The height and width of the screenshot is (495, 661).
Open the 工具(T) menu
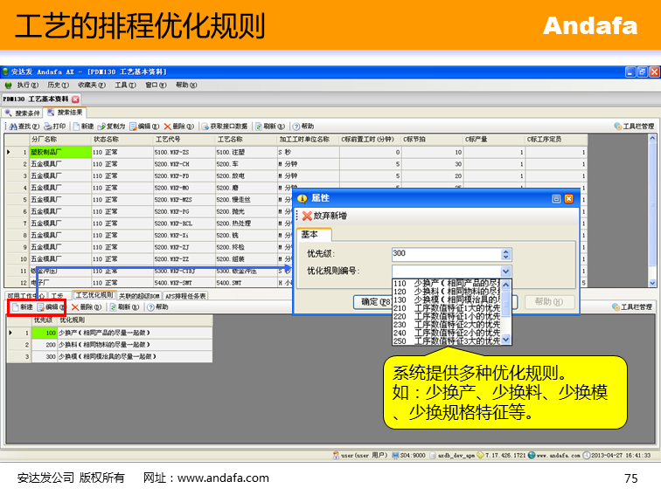125,85
